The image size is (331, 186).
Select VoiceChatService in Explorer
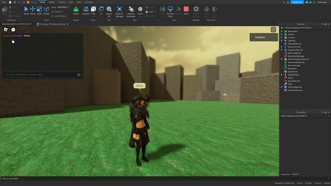pos(293,90)
